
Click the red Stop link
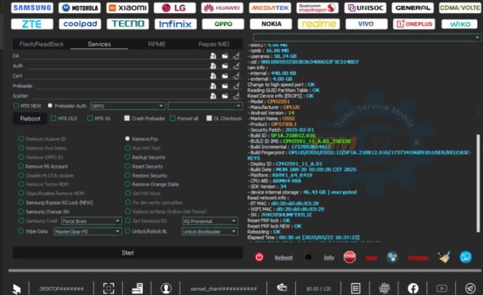pyautogui.click(x=371, y=257)
